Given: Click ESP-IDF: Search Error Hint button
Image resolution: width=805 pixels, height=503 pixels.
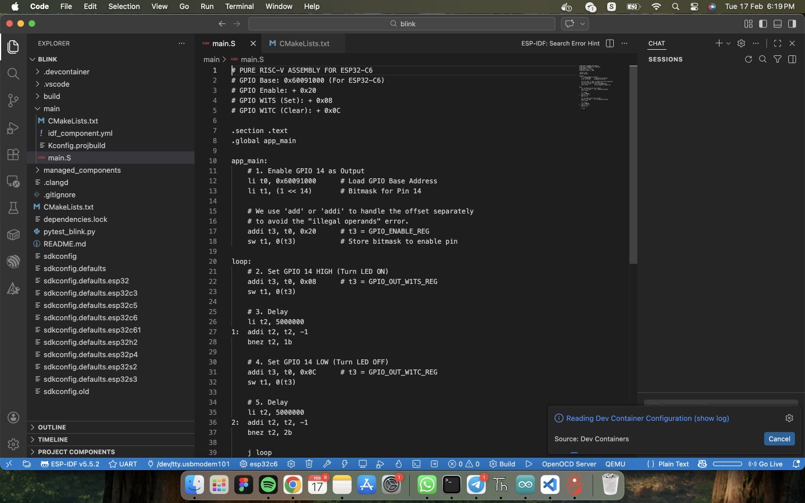Looking at the screenshot, I should (560, 43).
